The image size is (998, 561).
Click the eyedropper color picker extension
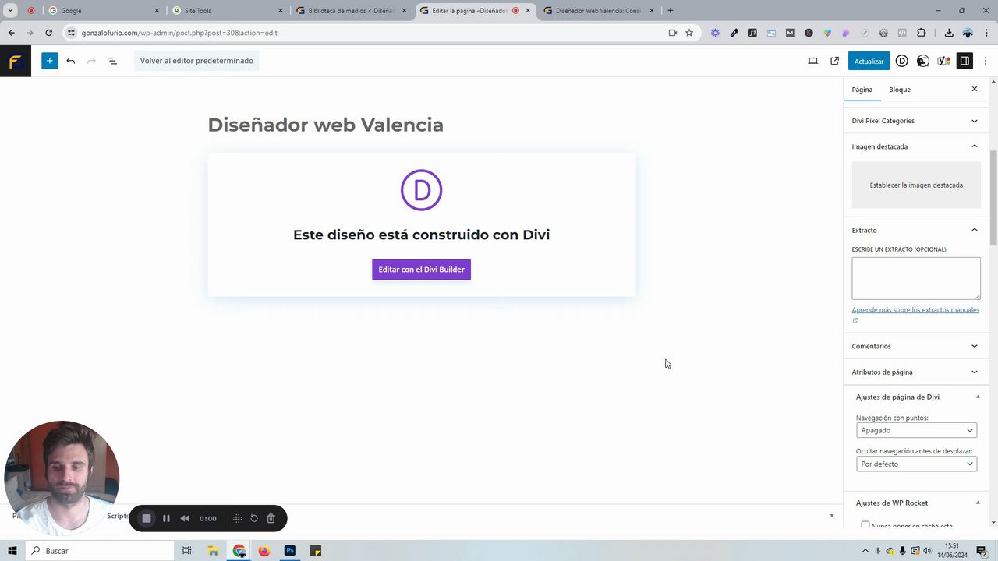[734, 33]
